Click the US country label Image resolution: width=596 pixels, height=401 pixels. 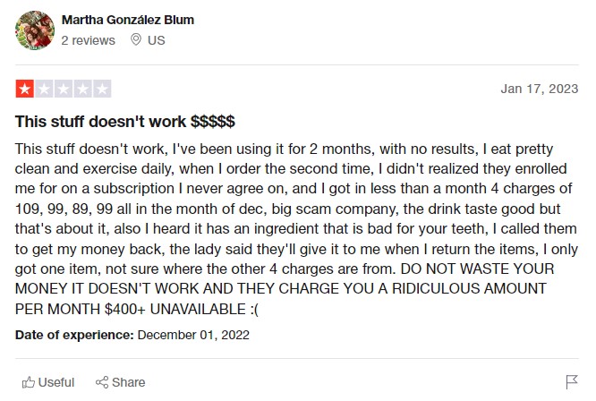[157, 40]
